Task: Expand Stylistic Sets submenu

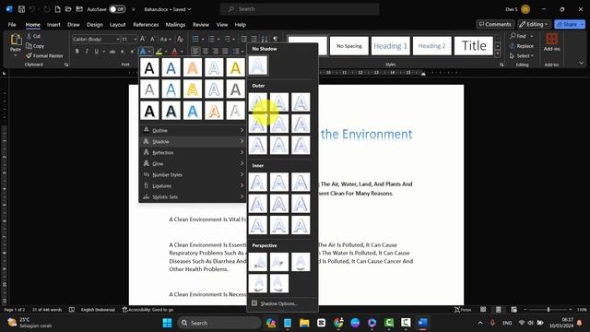Action: [193, 196]
